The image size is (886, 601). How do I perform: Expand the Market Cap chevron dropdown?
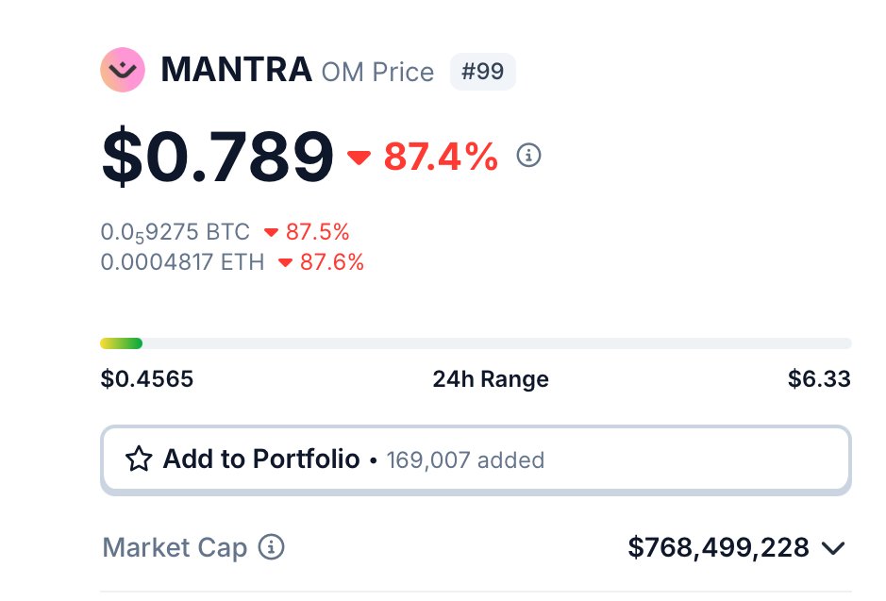(x=833, y=547)
